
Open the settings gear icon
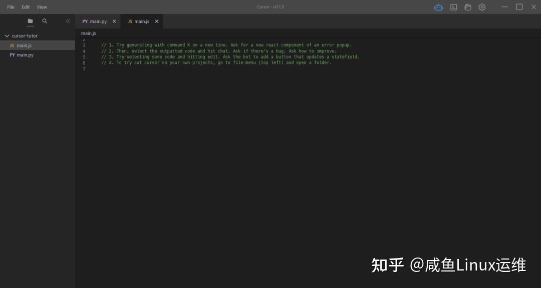coord(481,7)
